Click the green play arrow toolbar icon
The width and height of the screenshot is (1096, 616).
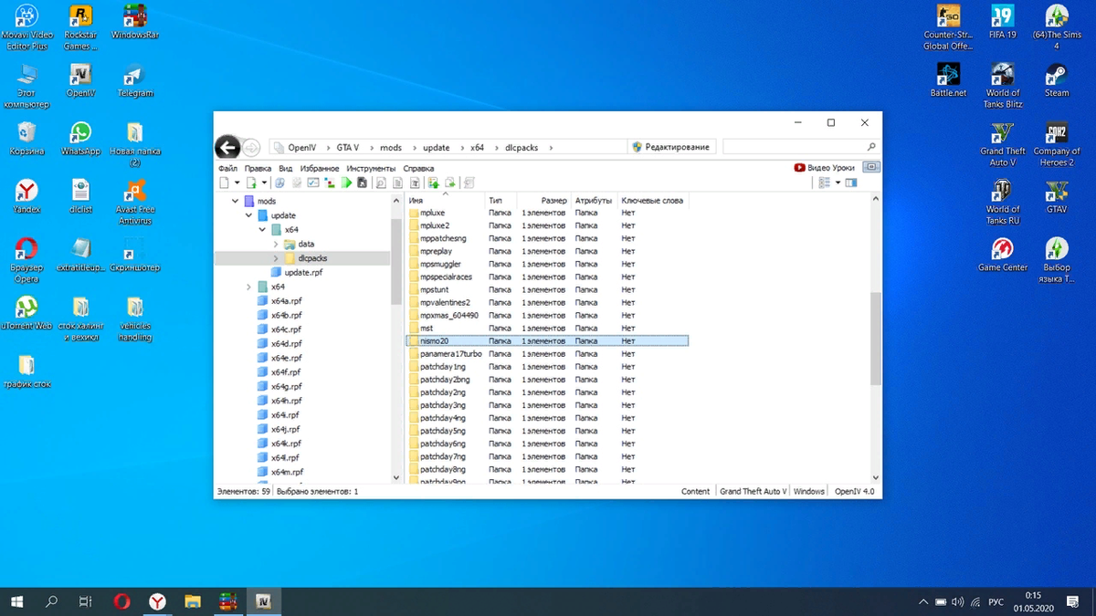pos(346,183)
